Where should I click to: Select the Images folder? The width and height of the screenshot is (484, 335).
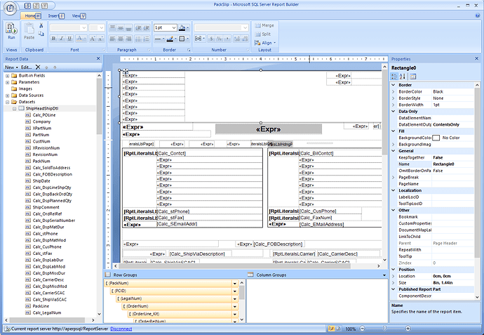[x=25, y=88]
